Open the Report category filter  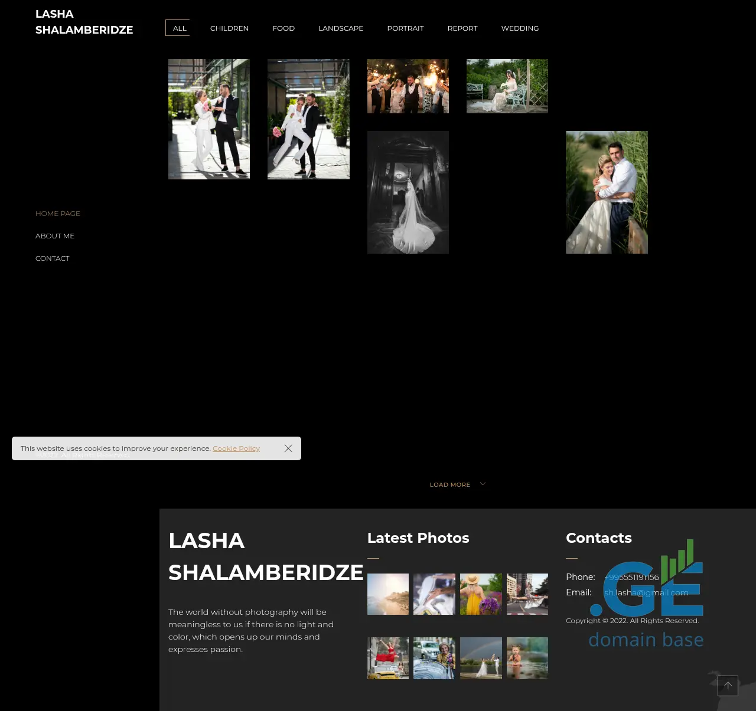tap(462, 28)
